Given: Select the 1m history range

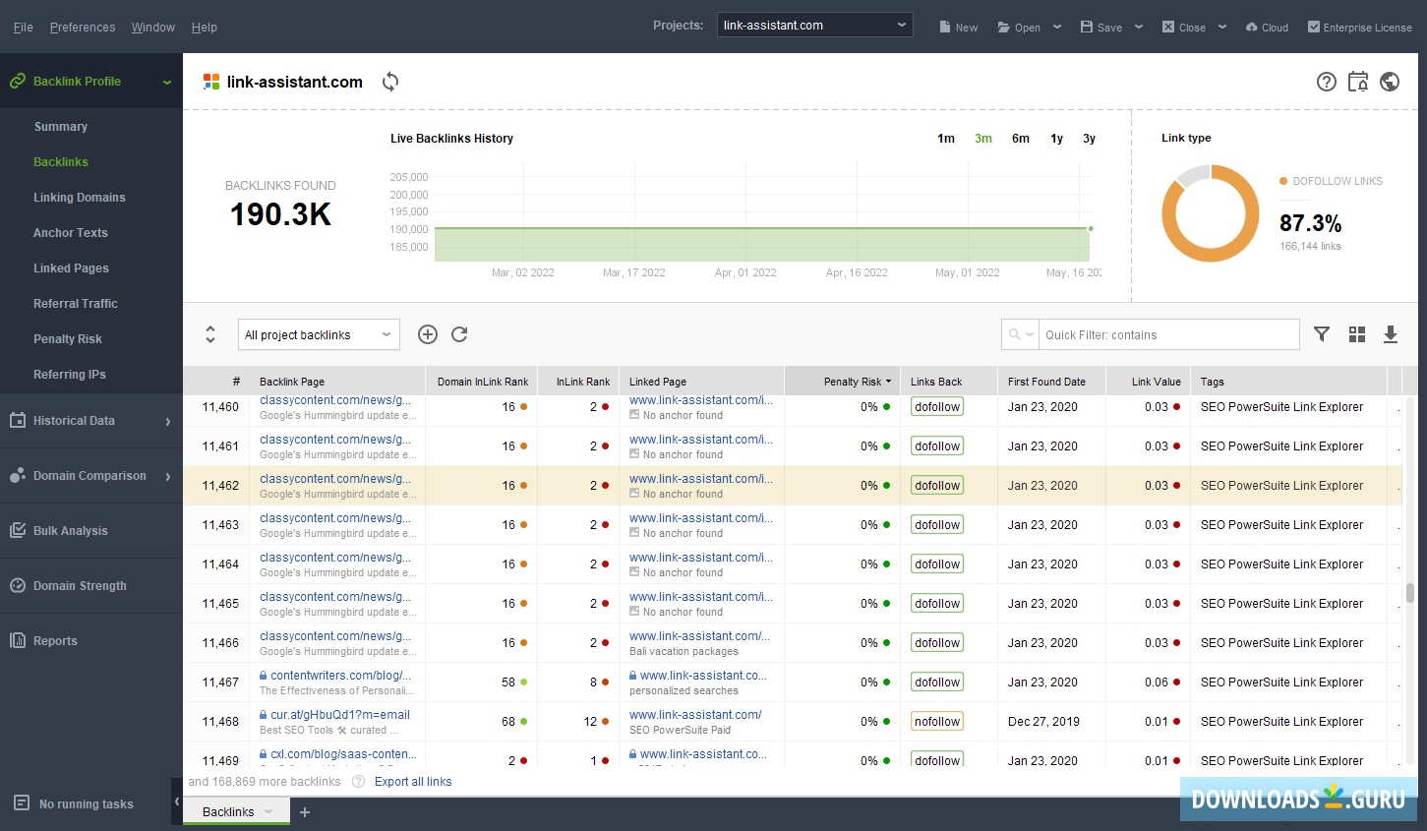Looking at the screenshot, I should coord(946,139).
